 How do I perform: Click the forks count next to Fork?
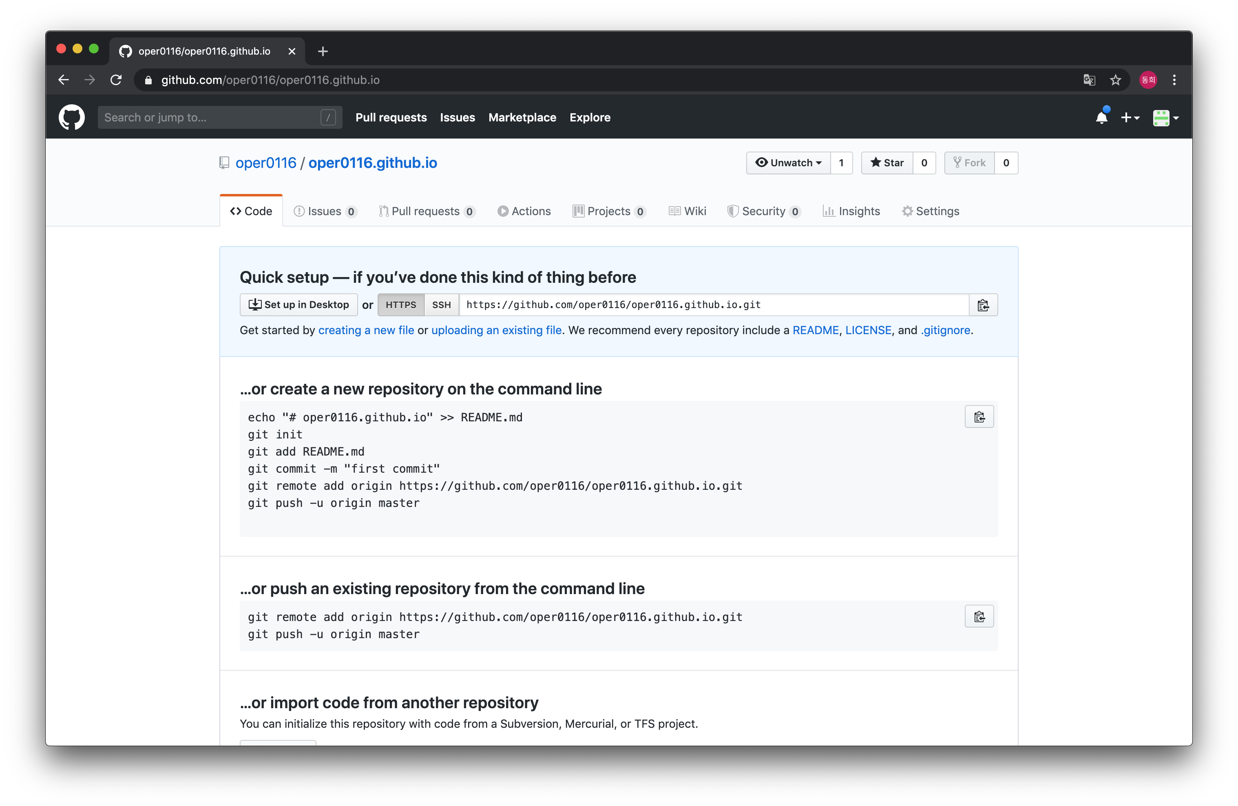[x=1006, y=163]
